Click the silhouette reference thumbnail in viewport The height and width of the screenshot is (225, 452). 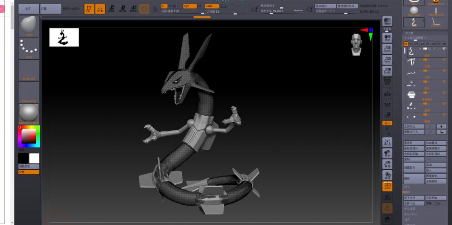coord(64,37)
